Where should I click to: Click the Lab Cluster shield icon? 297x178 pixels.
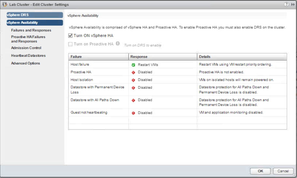[5, 5]
